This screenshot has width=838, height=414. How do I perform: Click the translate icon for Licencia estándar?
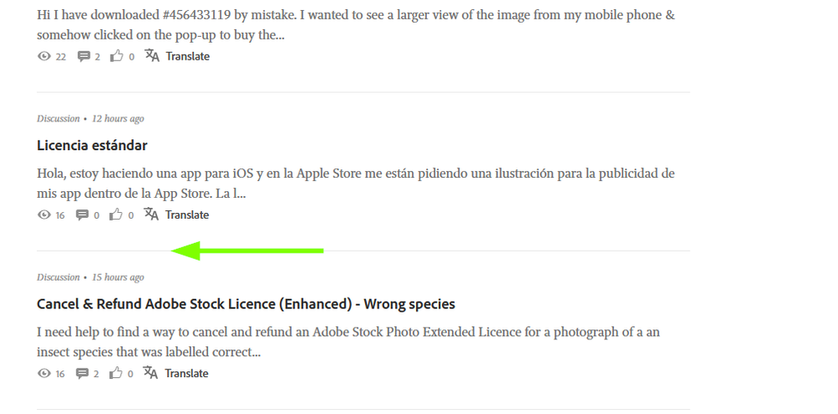tap(151, 215)
